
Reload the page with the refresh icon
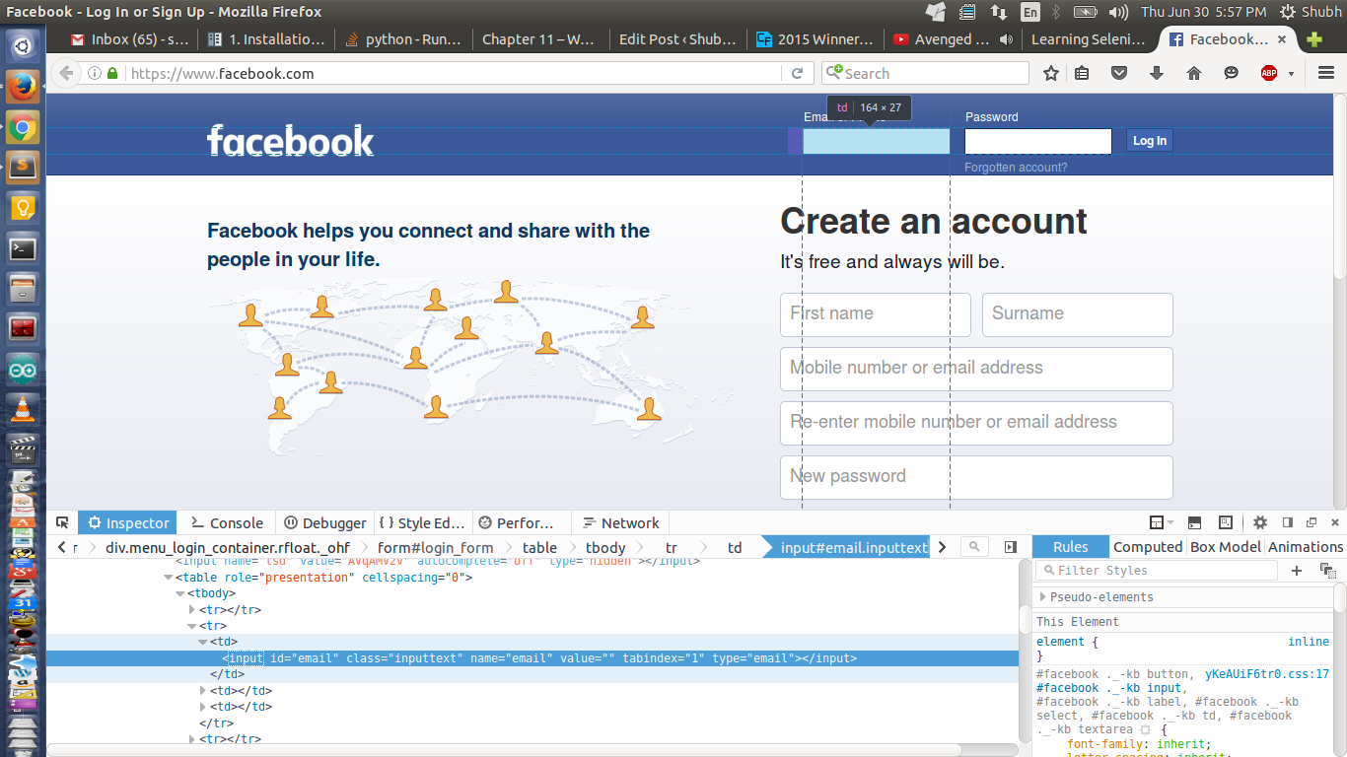(797, 73)
